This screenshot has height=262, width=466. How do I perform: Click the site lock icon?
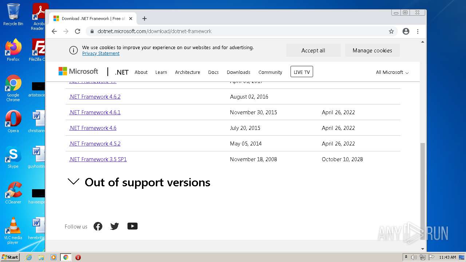pos(92,31)
